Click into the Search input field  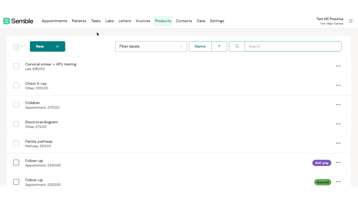click(293, 47)
